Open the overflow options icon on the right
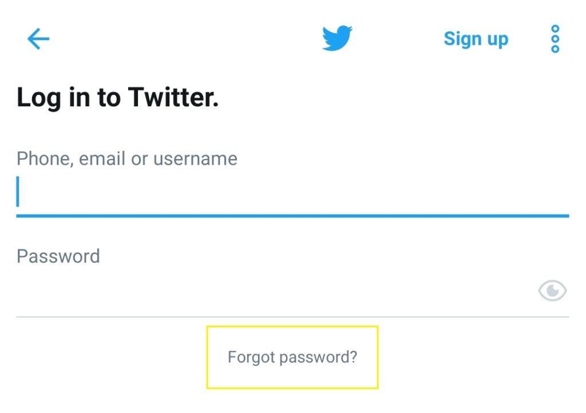 (x=554, y=38)
